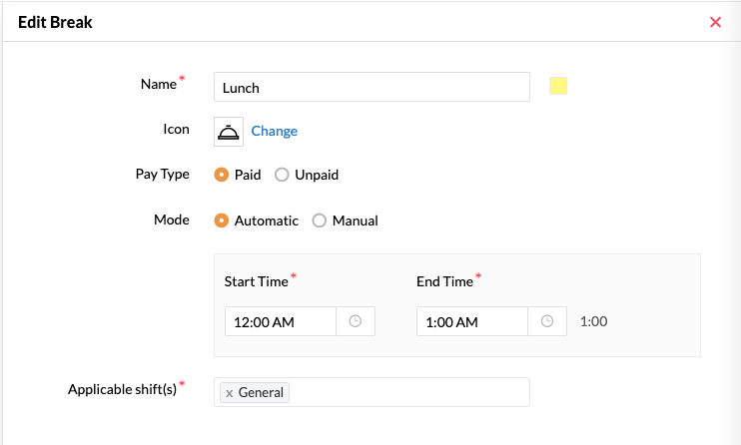Click the 1:00 duration text
This screenshot has height=445, width=741.
tap(593, 321)
